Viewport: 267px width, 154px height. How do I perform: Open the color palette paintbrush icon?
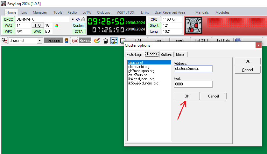tap(97, 41)
